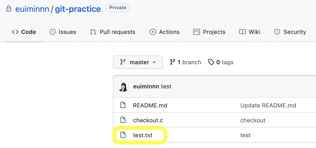Open the 'Update README.md' commit message
Image resolution: width=316 pixels, height=148 pixels.
point(268,105)
